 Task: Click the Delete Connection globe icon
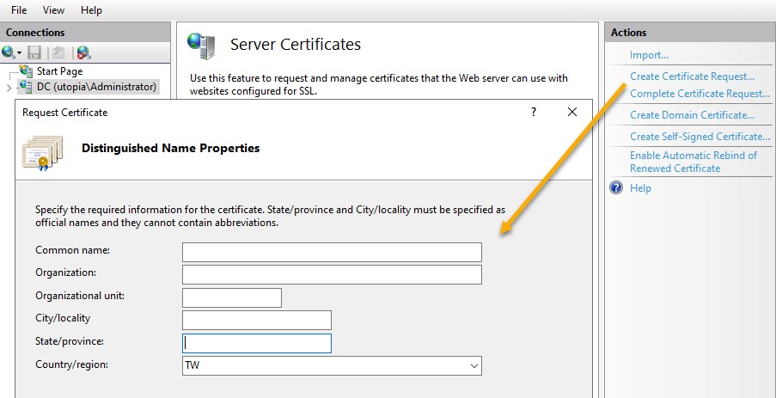(82, 52)
